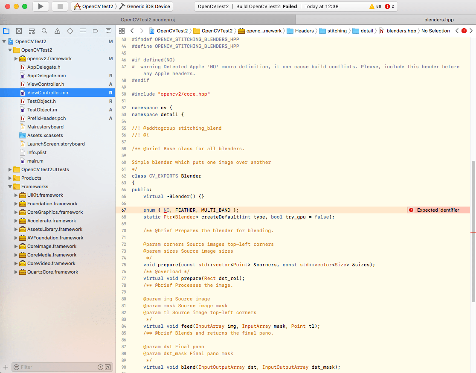The width and height of the screenshot is (476, 373).
Task: Open the Debug navigator
Action: click(83, 31)
